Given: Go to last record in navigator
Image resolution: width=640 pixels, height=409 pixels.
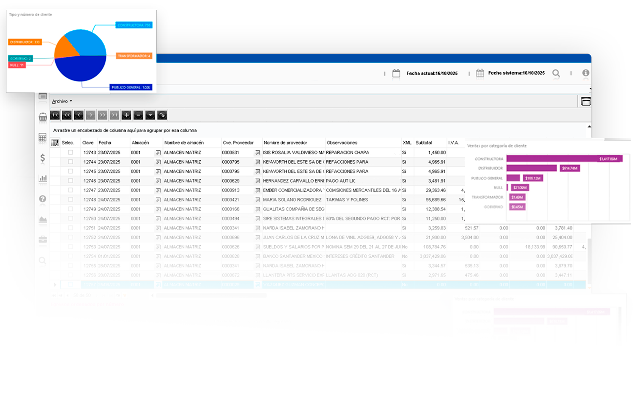Looking at the screenshot, I should [115, 115].
